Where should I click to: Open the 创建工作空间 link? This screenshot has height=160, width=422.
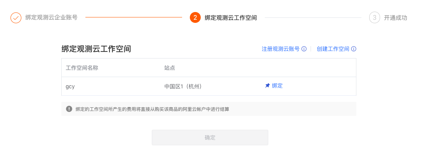pos(333,49)
